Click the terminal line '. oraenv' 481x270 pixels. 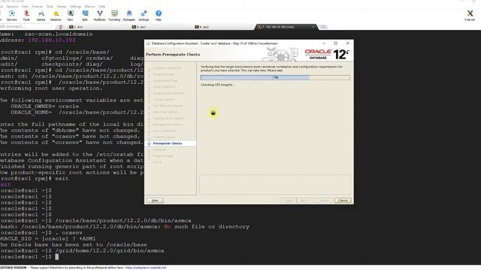coord(68,232)
